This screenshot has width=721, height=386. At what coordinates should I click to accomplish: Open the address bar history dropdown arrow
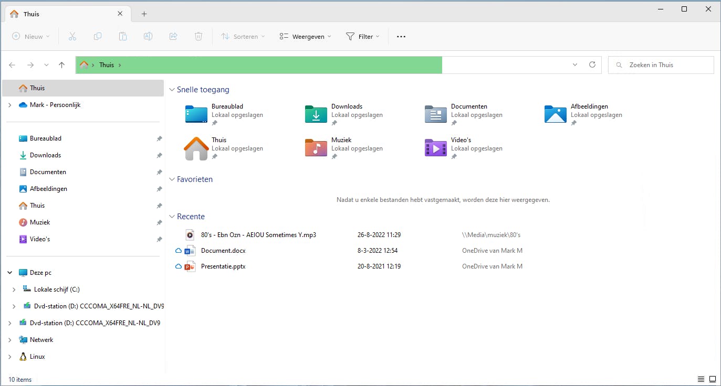(x=575, y=65)
